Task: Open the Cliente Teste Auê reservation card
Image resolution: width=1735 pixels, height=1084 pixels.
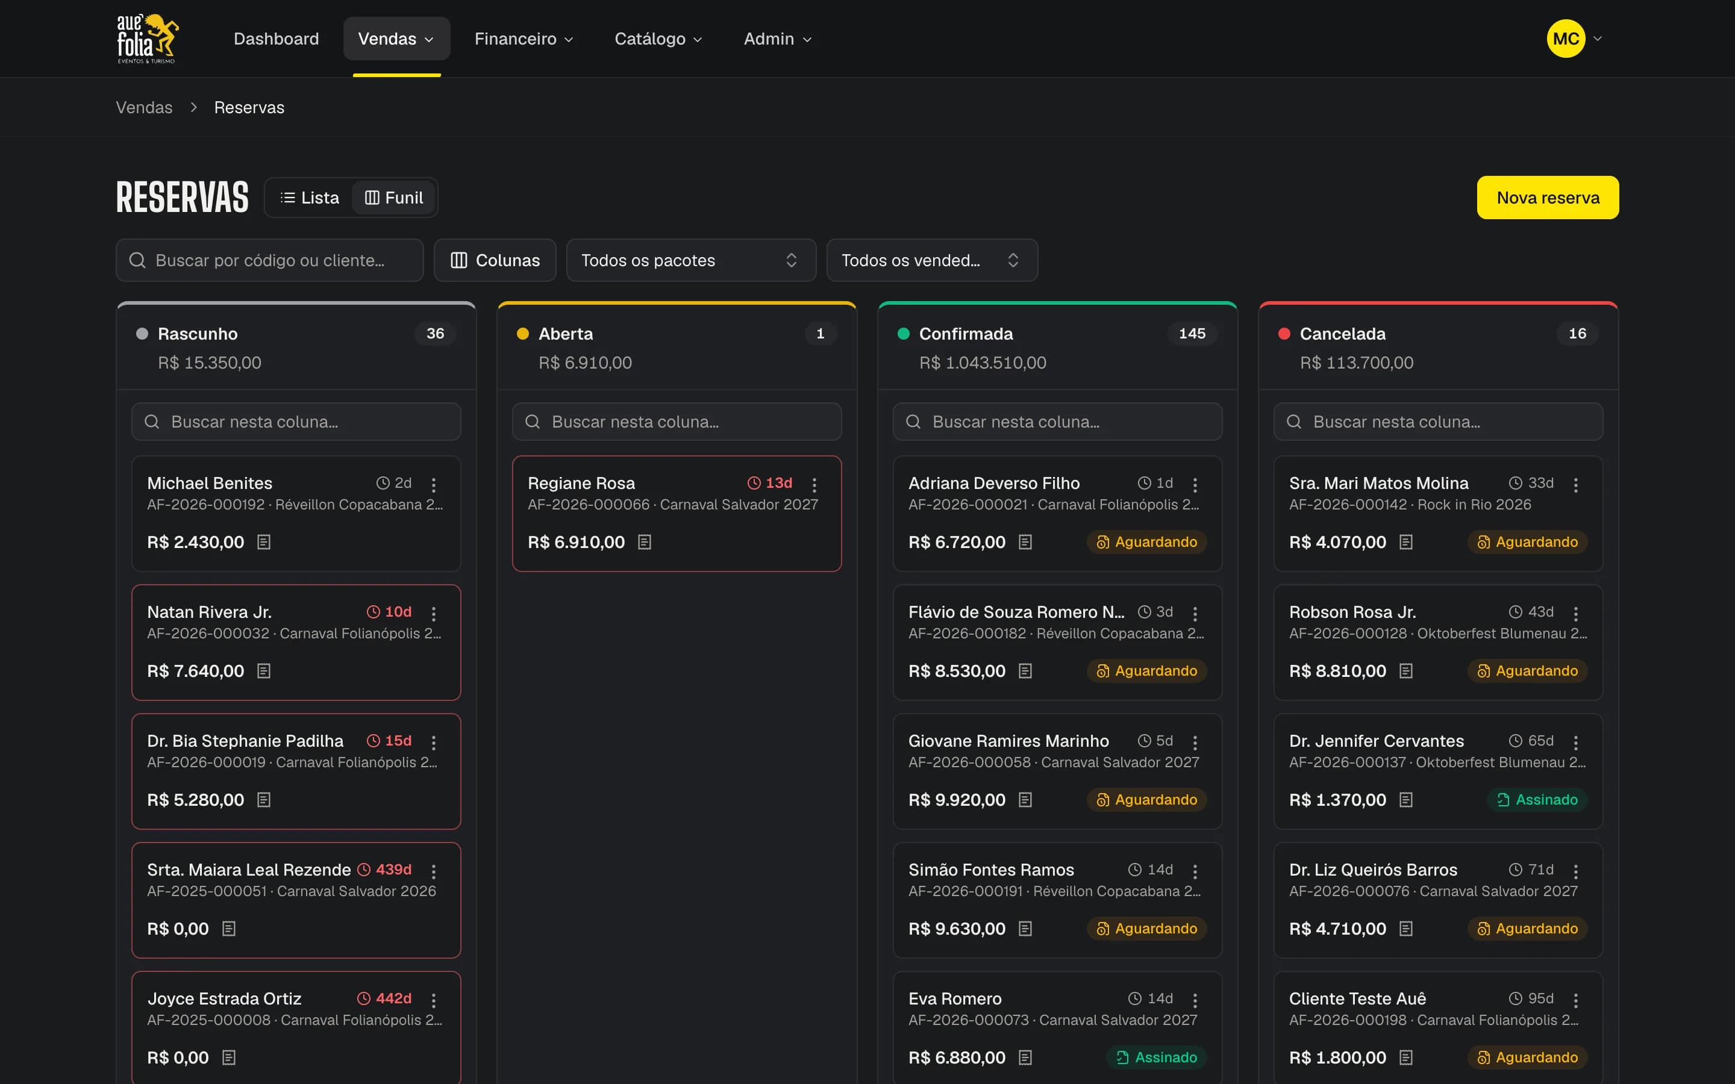Action: coord(1438,1028)
